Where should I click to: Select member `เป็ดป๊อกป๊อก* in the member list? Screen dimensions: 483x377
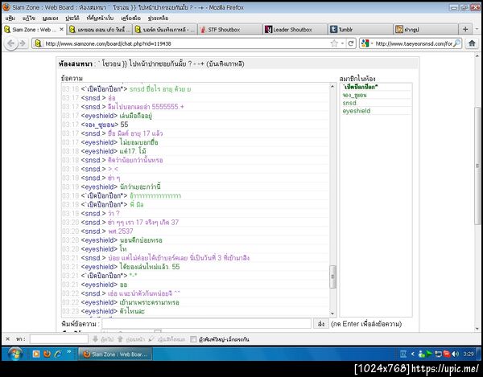[x=360, y=87]
